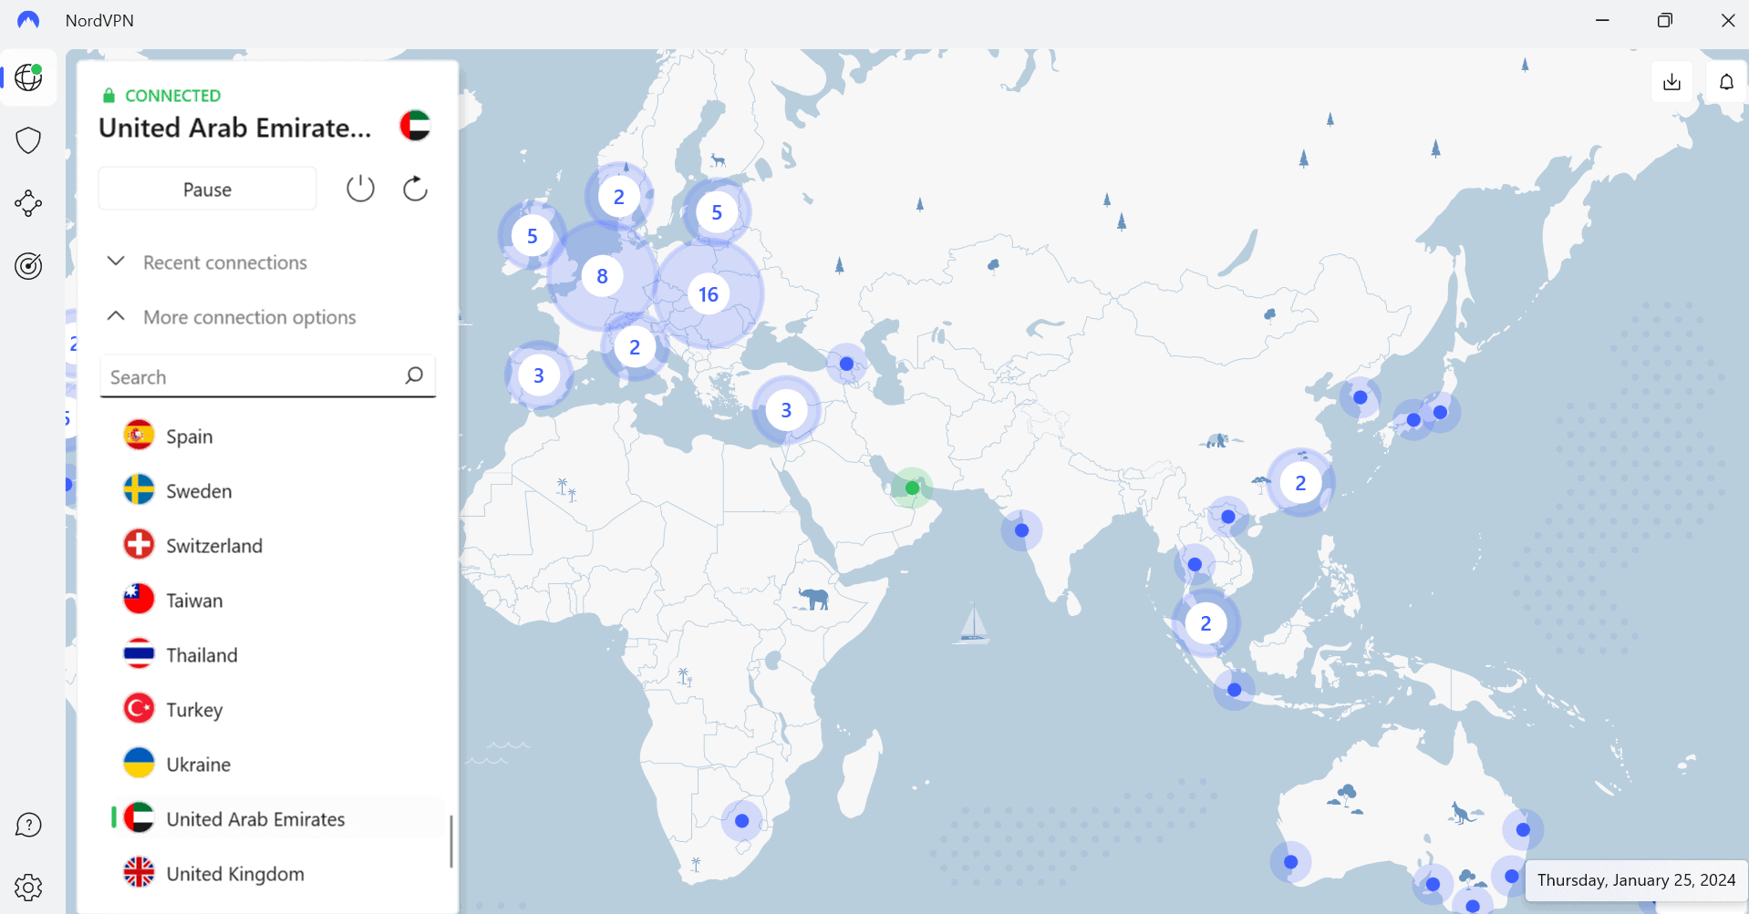Click the western Australia server marker
The width and height of the screenshot is (1749, 914).
1290,862
